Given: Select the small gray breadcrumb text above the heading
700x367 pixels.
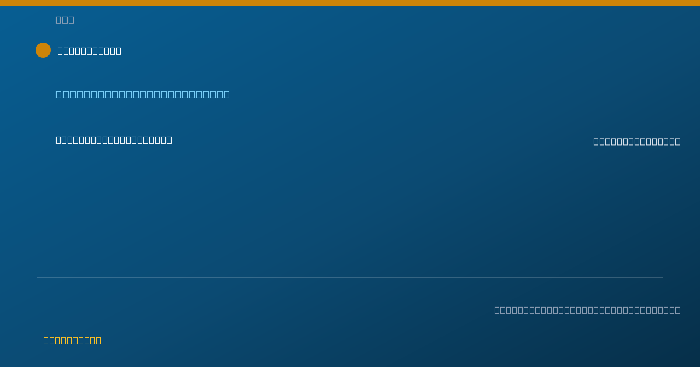Looking at the screenshot, I should click(65, 20).
